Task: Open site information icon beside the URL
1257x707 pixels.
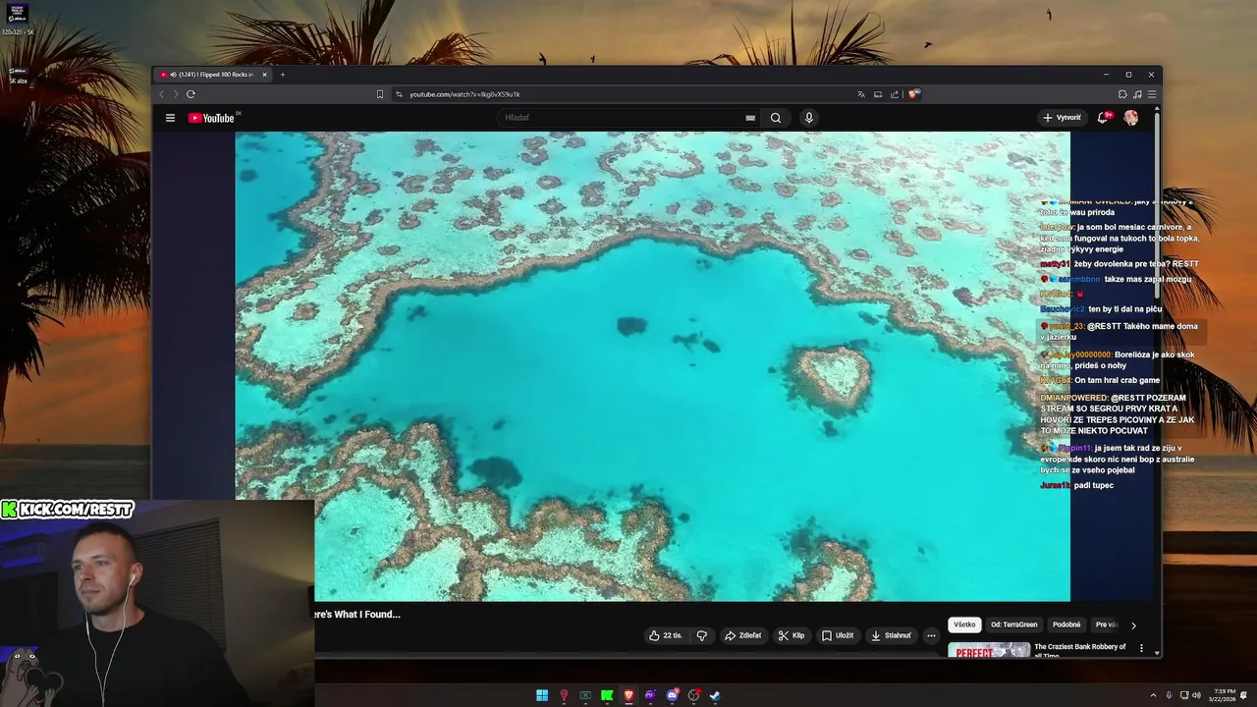Action: [399, 94]
